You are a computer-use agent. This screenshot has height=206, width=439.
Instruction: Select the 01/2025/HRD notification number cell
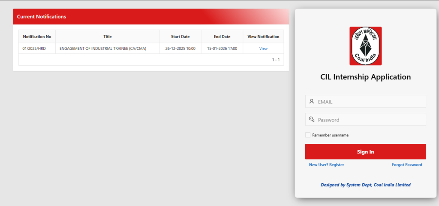click(34, 48)
